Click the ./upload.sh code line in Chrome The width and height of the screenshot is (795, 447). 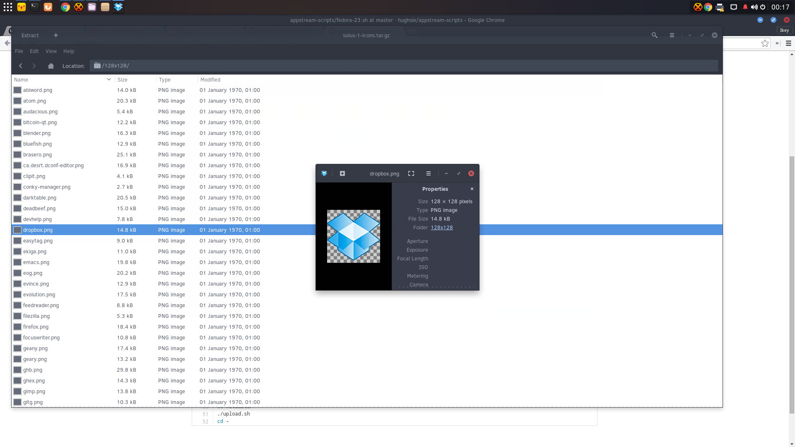tap(234, 414)
